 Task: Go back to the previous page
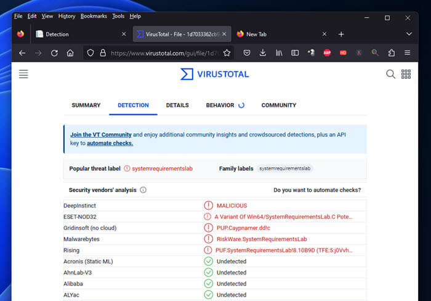[22, 53]
